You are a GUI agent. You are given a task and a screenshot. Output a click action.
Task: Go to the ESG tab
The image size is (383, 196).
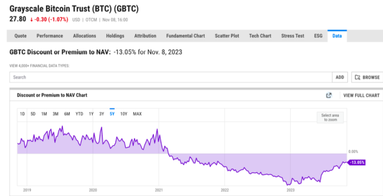[318, 36]
